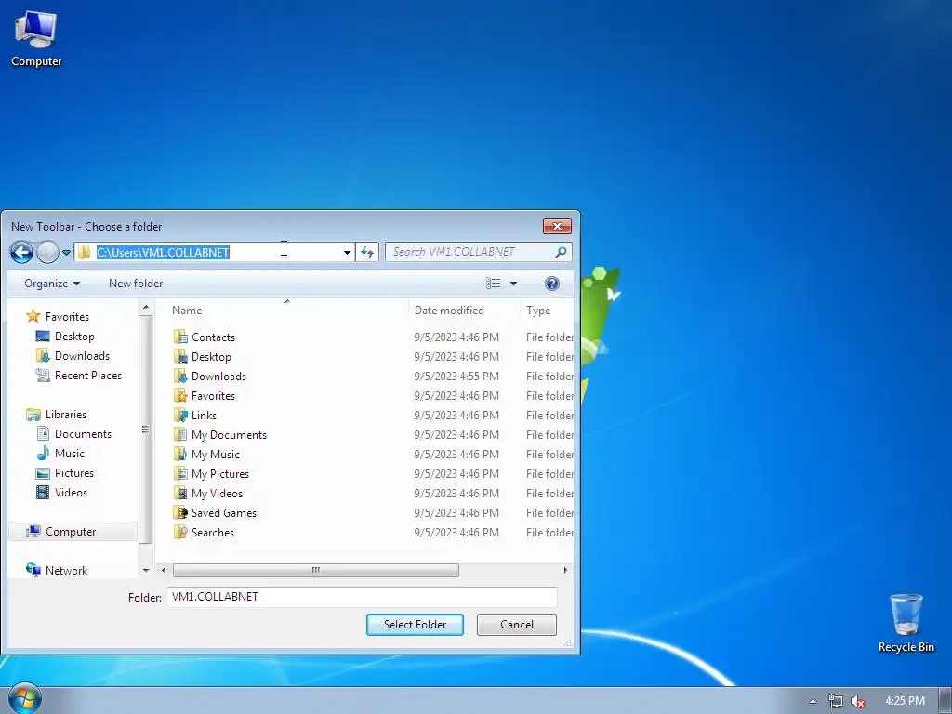The image size is (952, 714).
Task: Open Recent Places in sidebar
Action: point(79,376)
